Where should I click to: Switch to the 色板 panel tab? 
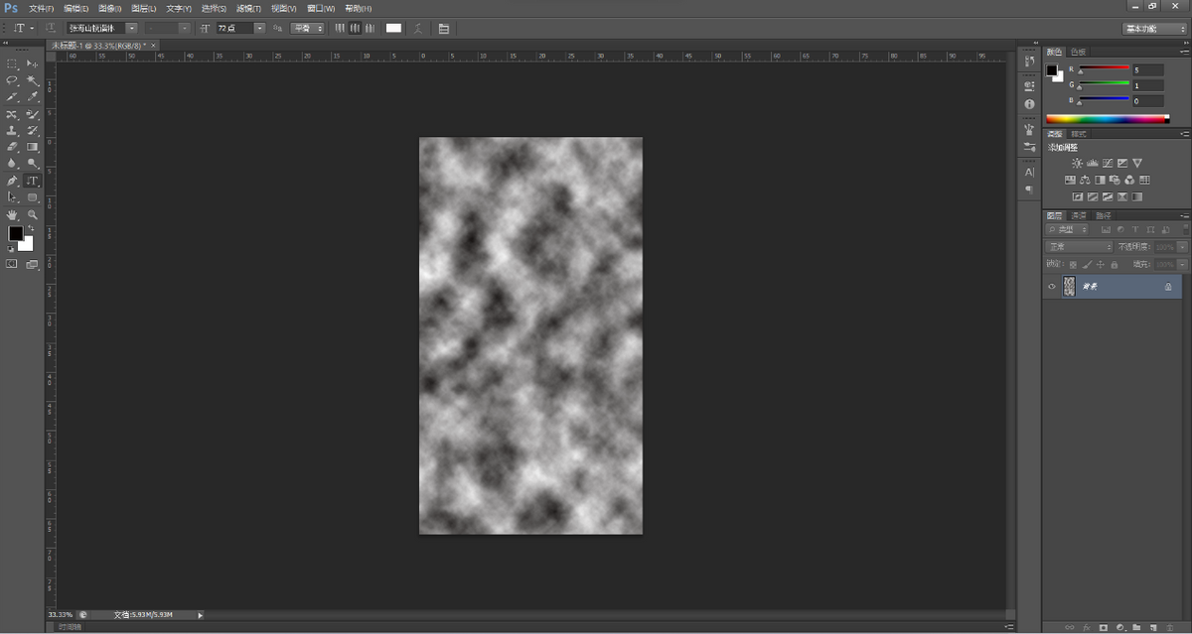coord(1078,52)
